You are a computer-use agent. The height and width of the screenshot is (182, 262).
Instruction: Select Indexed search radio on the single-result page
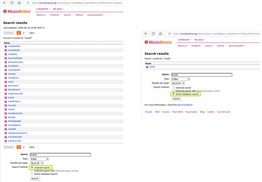click(174, 88)
